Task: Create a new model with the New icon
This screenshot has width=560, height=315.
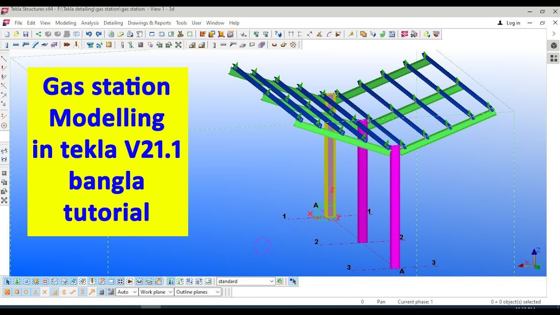Action: pos(7,34)
